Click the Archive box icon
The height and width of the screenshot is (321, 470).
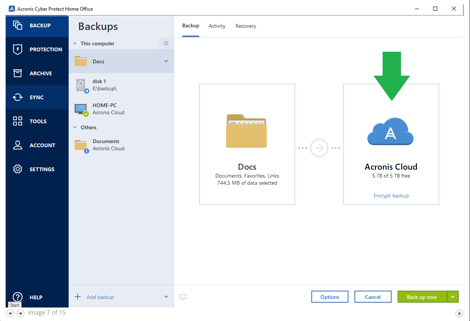(x=18, y=73)
